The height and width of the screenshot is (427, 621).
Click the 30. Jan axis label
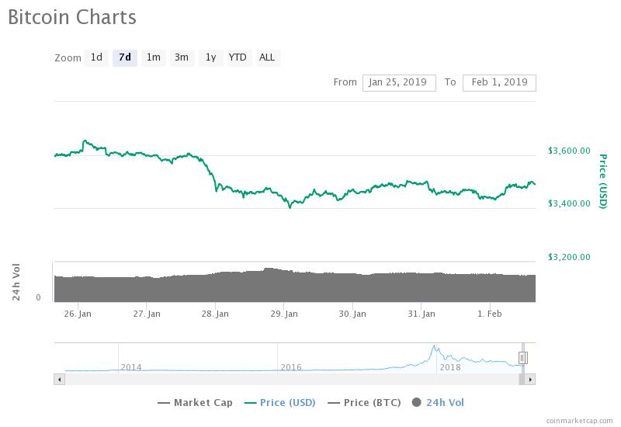pyautogui.click(x=352, y=314)
